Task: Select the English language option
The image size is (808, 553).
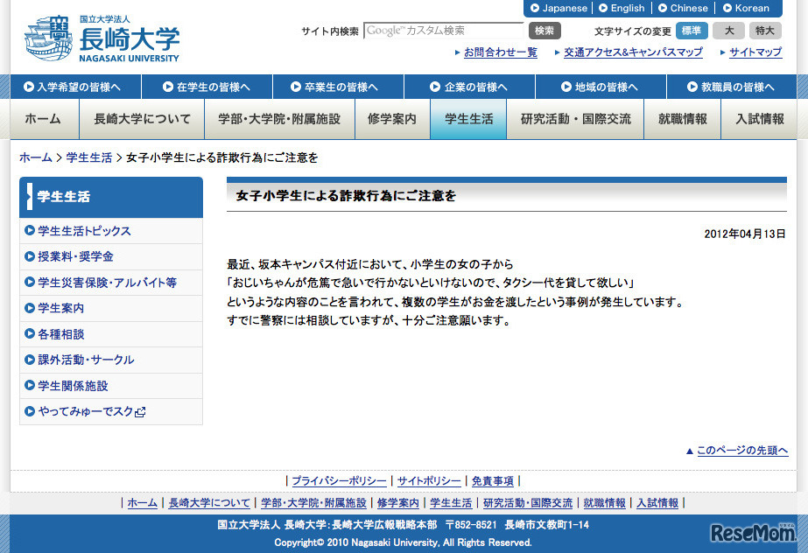Action: point(622,8)
